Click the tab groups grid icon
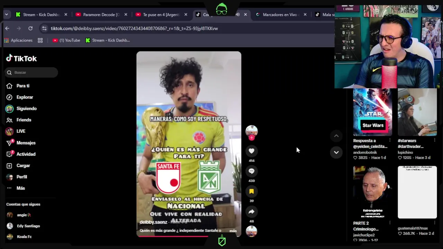 pos(40,40)
